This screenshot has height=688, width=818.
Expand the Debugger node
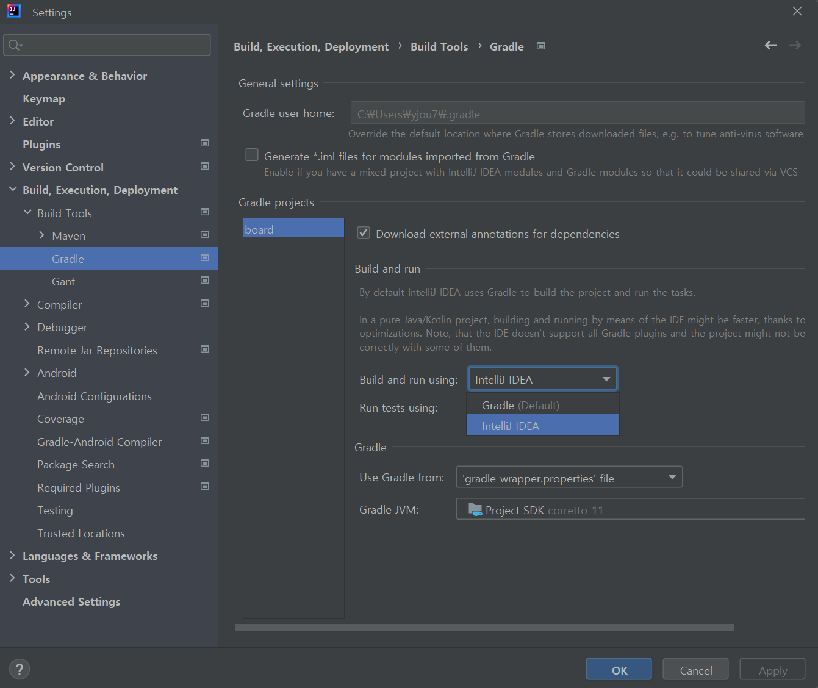tap(27, 326)
